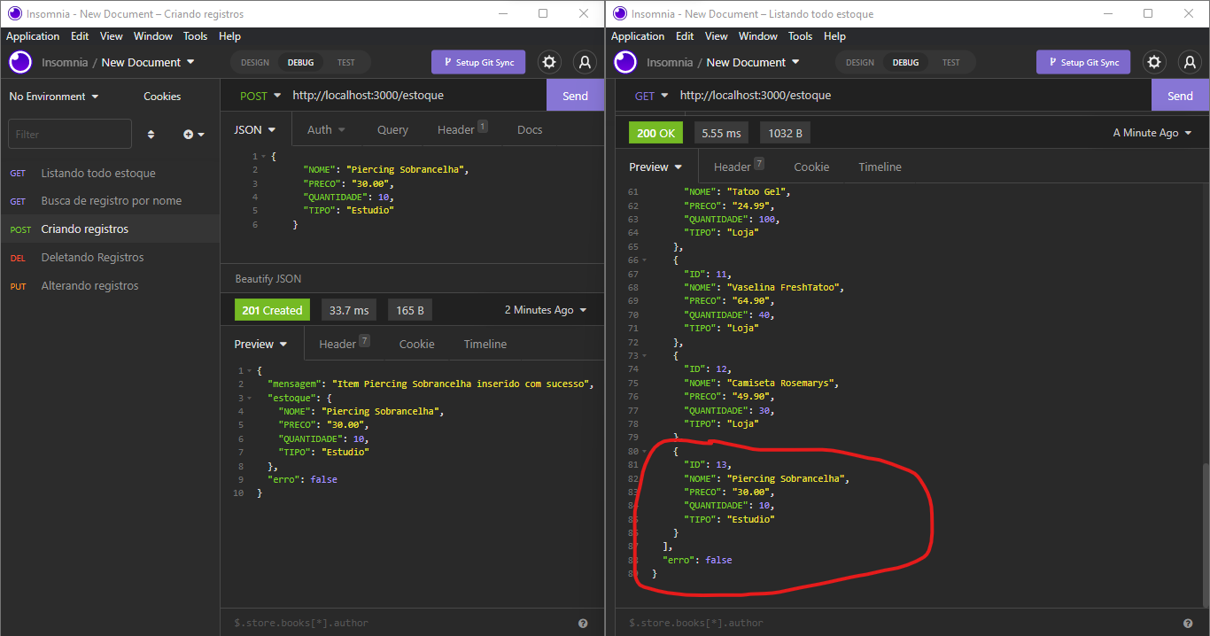Switch to the DESIGN tab

click(254, 62)
